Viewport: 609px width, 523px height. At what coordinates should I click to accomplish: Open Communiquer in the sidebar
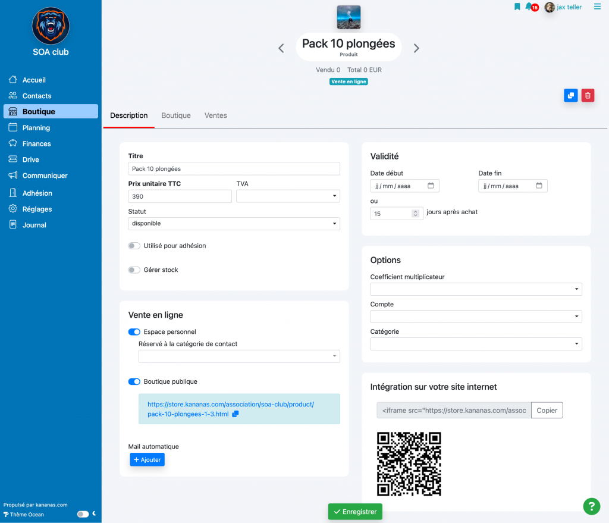coord(51,176)
